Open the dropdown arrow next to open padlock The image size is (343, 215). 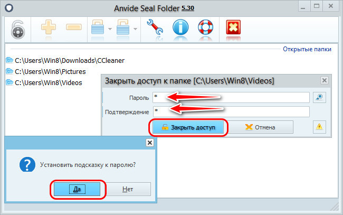coord(136,29)
